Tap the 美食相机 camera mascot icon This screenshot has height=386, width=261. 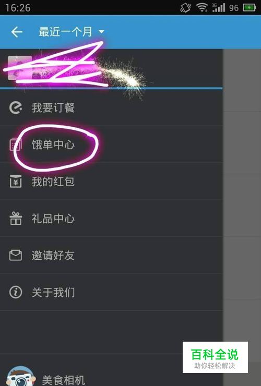[x=21, y=377]
